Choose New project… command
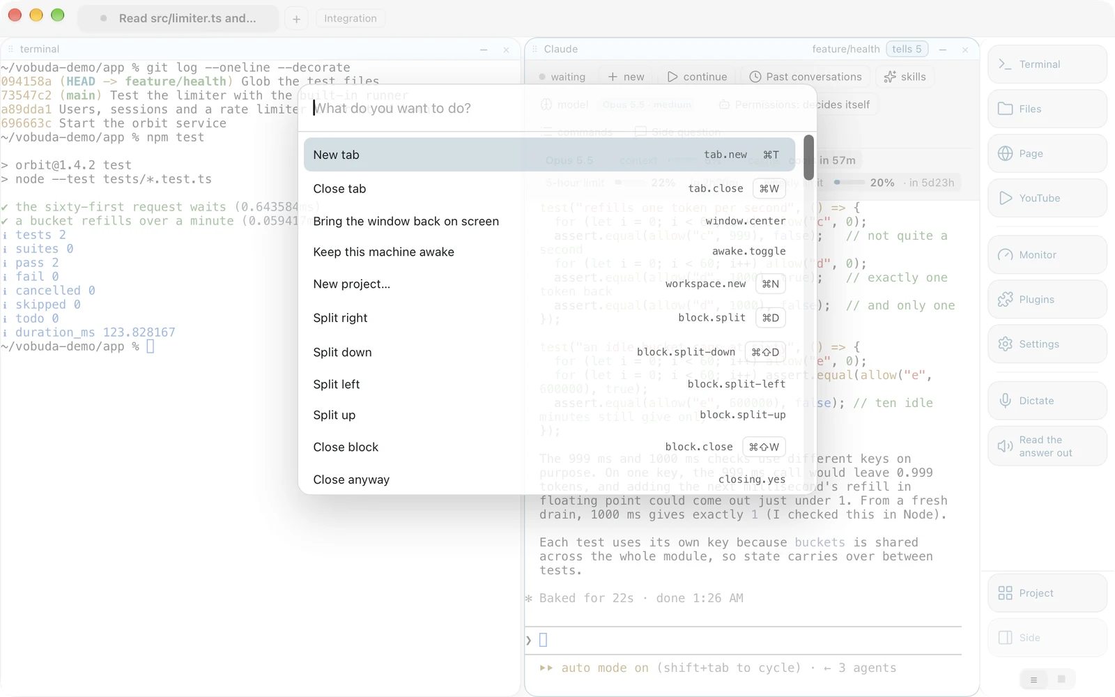 pos(549,284)
